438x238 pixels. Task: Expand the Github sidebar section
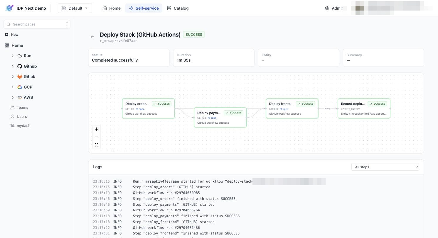13,66
